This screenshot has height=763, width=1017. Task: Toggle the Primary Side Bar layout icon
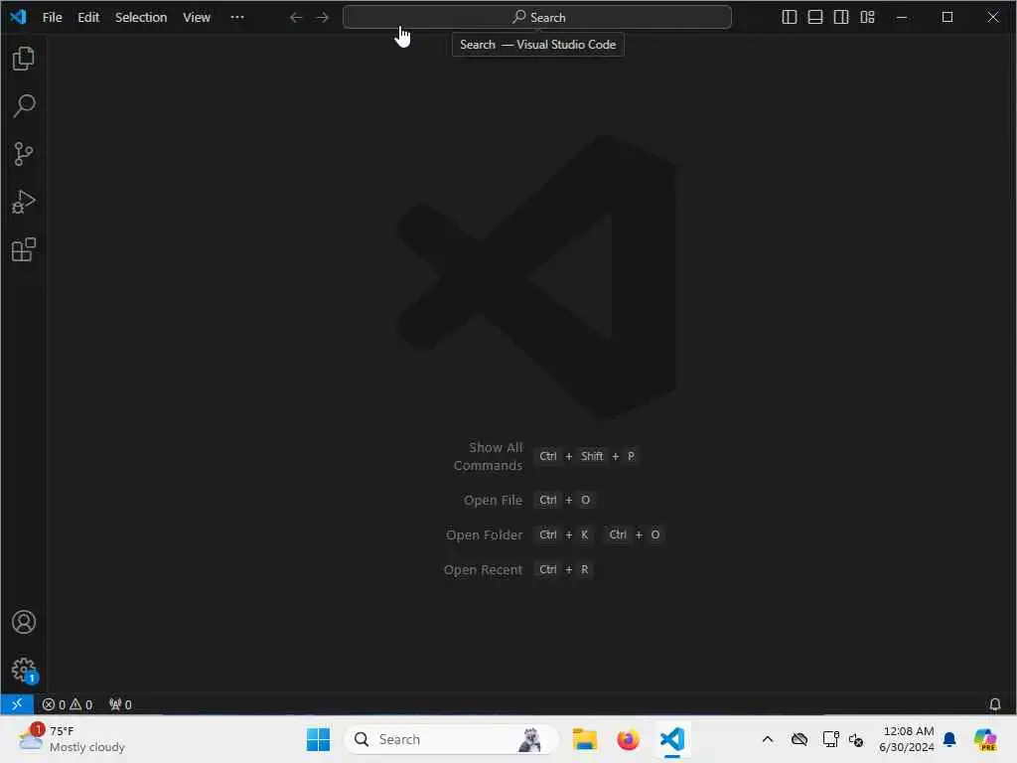790,18
